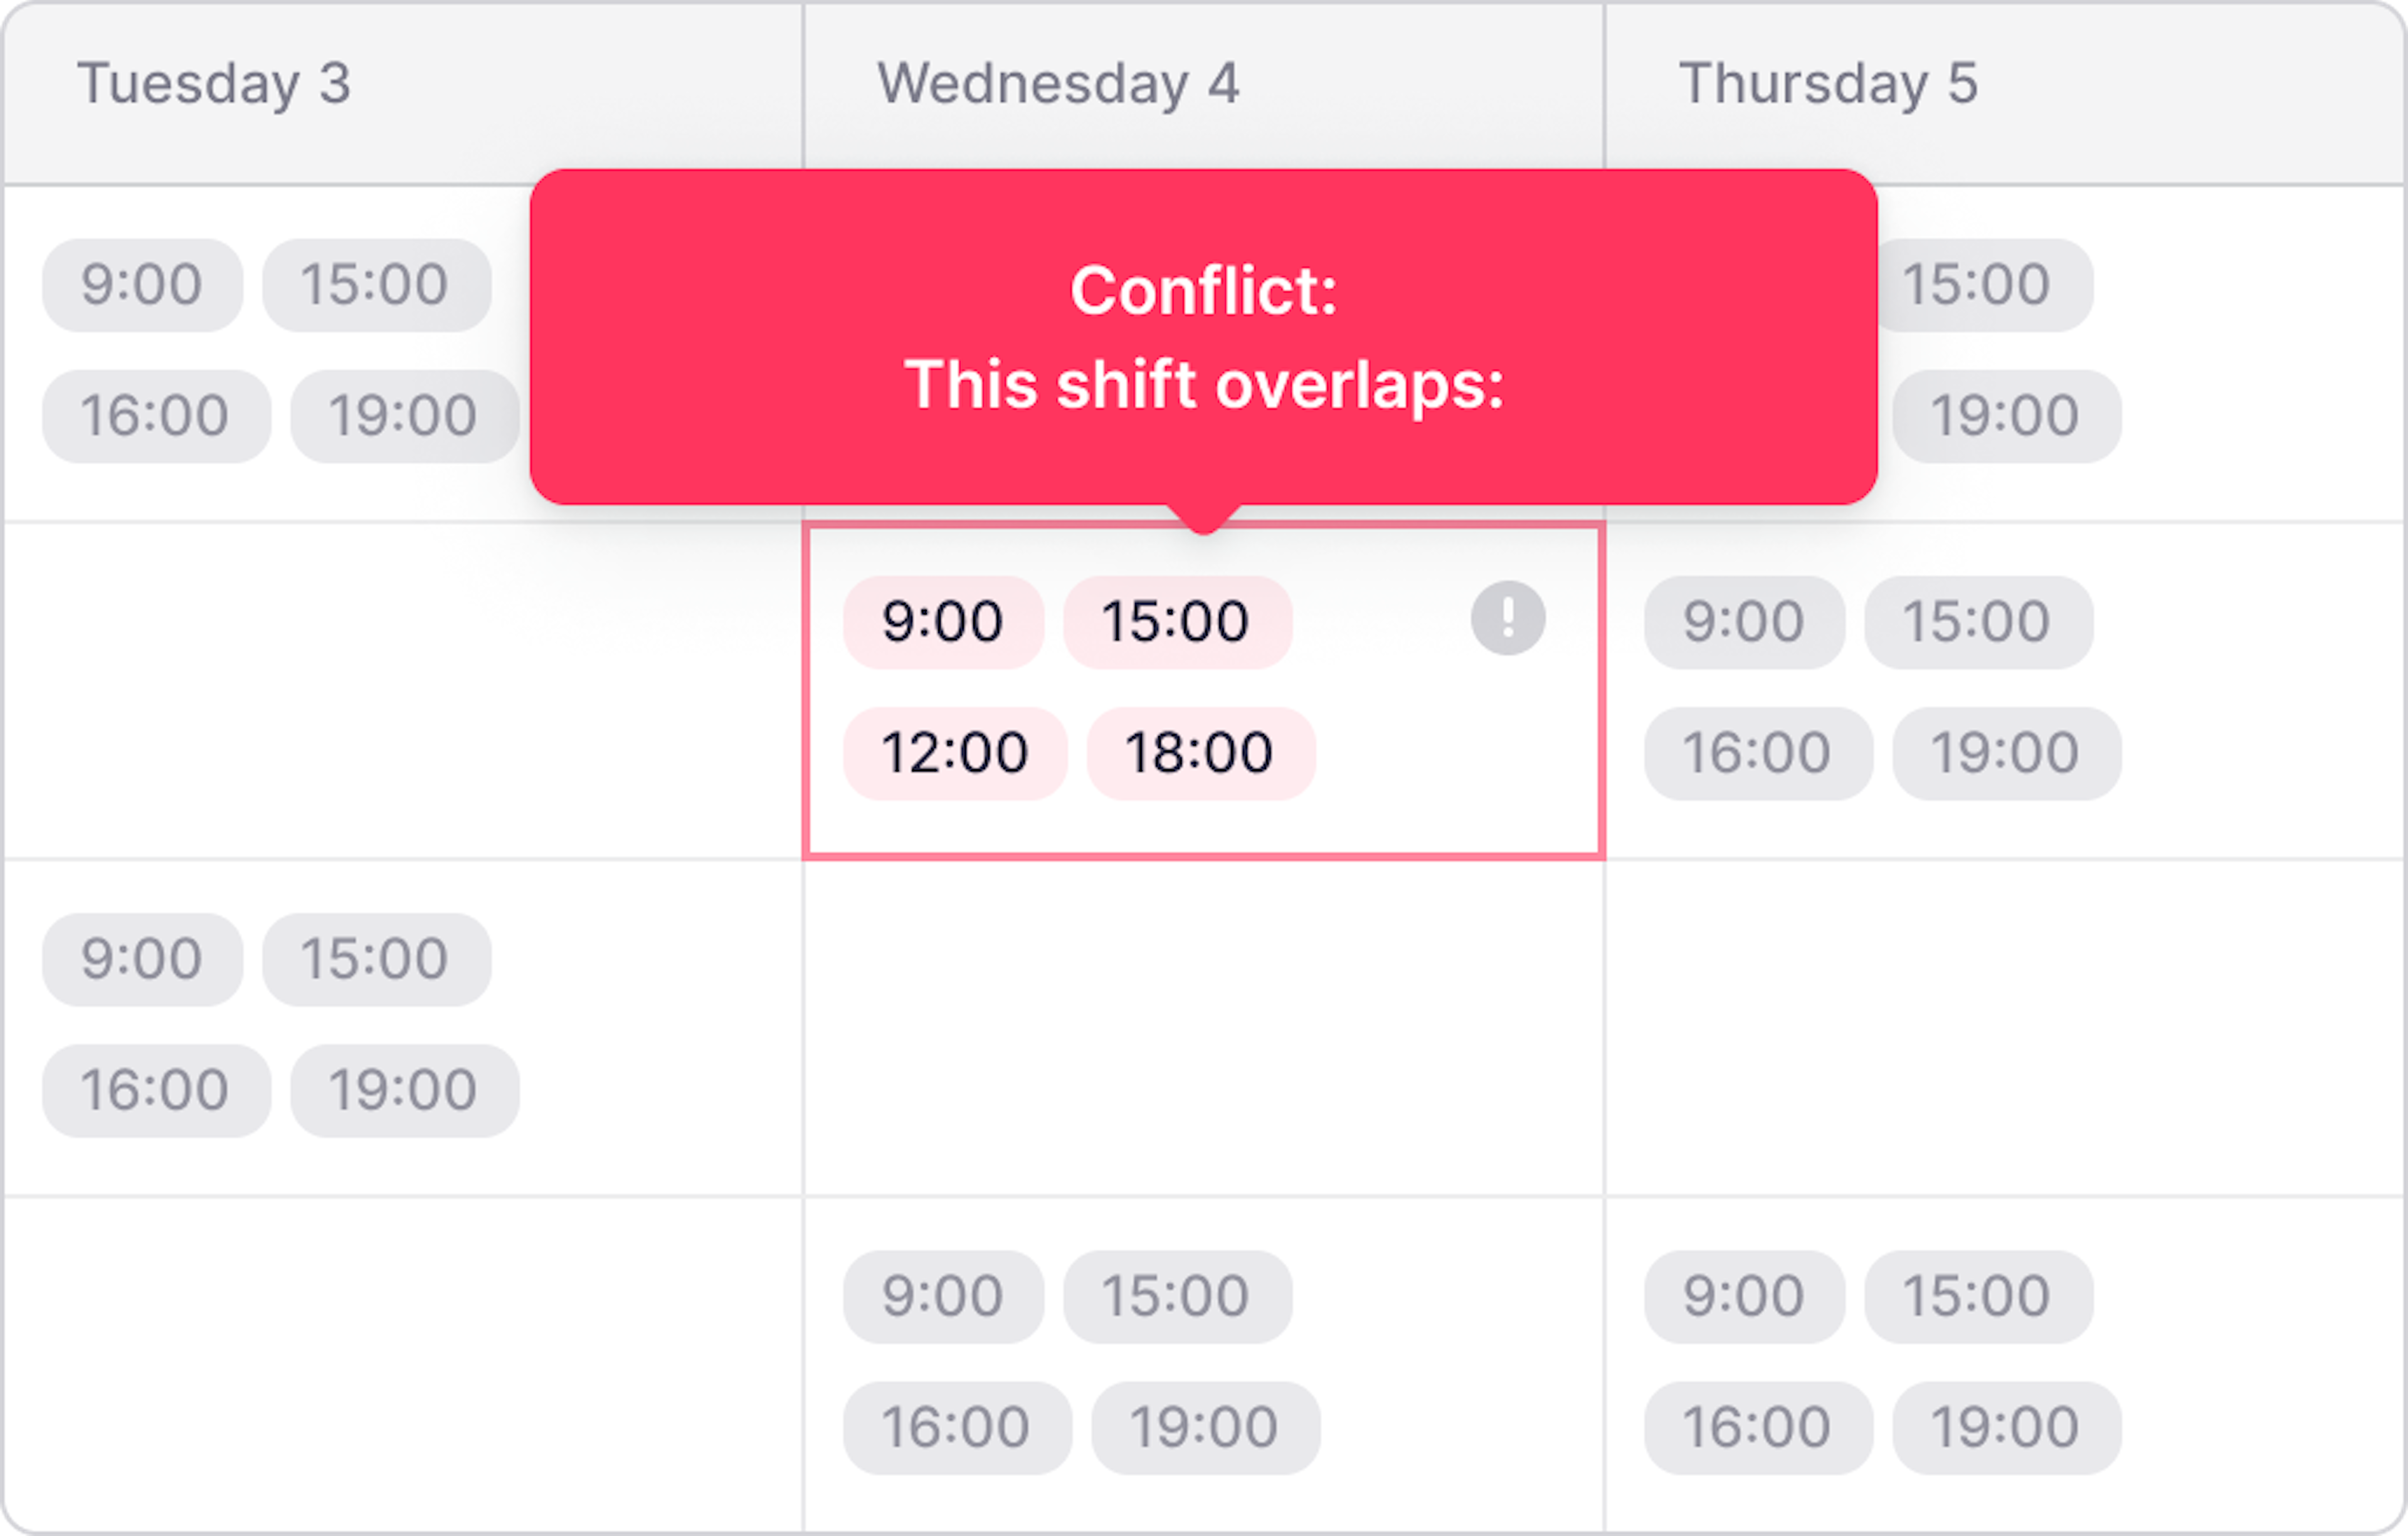
Task: Select the 15:00 chip in the conflicting Wednesday shift
Action: click(1176, 621)
